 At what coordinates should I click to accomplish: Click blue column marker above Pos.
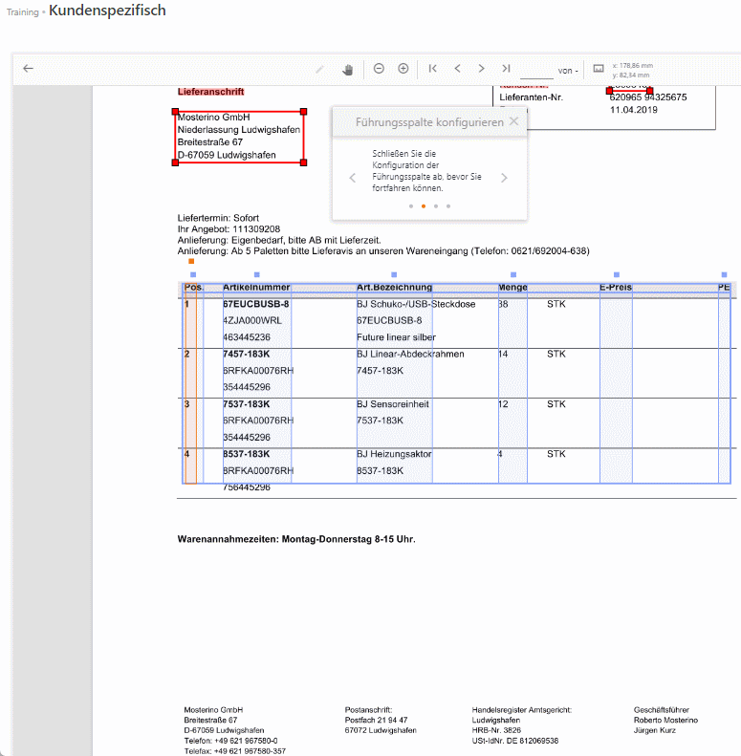tap(193, 275)
